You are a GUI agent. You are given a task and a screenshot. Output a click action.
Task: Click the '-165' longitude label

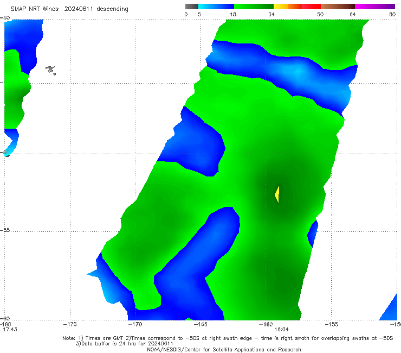[200, 325]
